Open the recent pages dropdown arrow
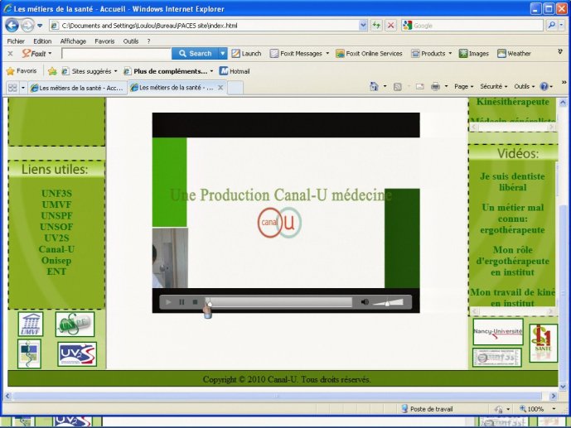Image resolution: width=571 pixels, height=428 pixels. pyautogui.click(x=40, y=26)
